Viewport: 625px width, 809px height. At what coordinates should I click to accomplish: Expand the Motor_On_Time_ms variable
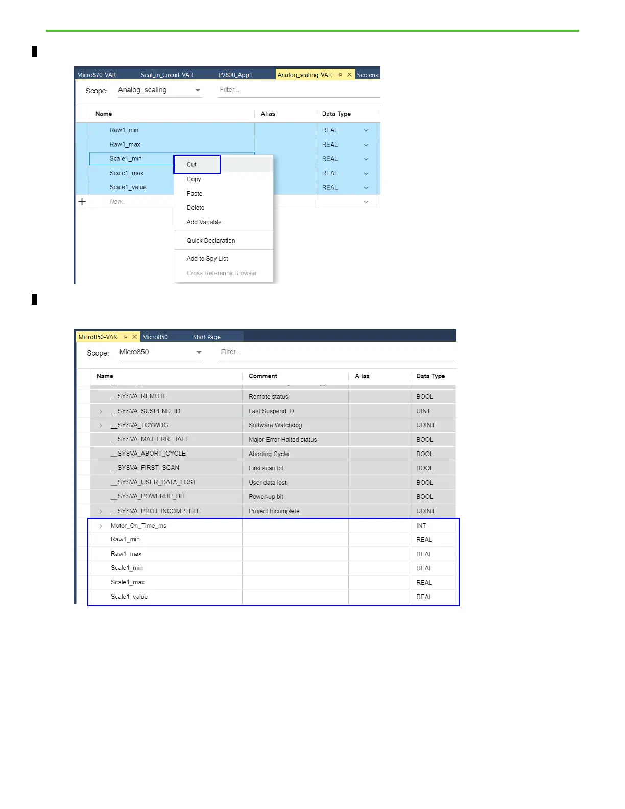(101, 526)
